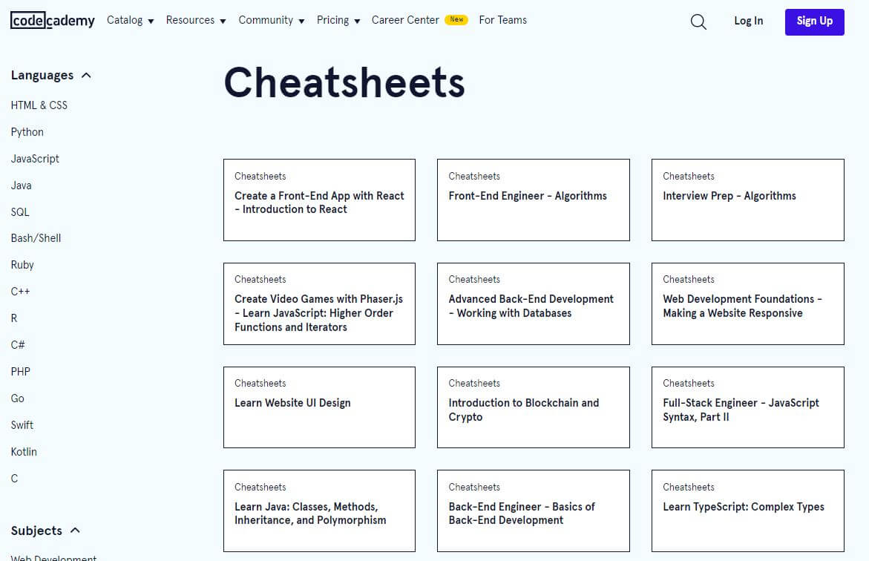Open the Catalog dropdown
This screenshot has height=561, width=869.
(129, 20)
